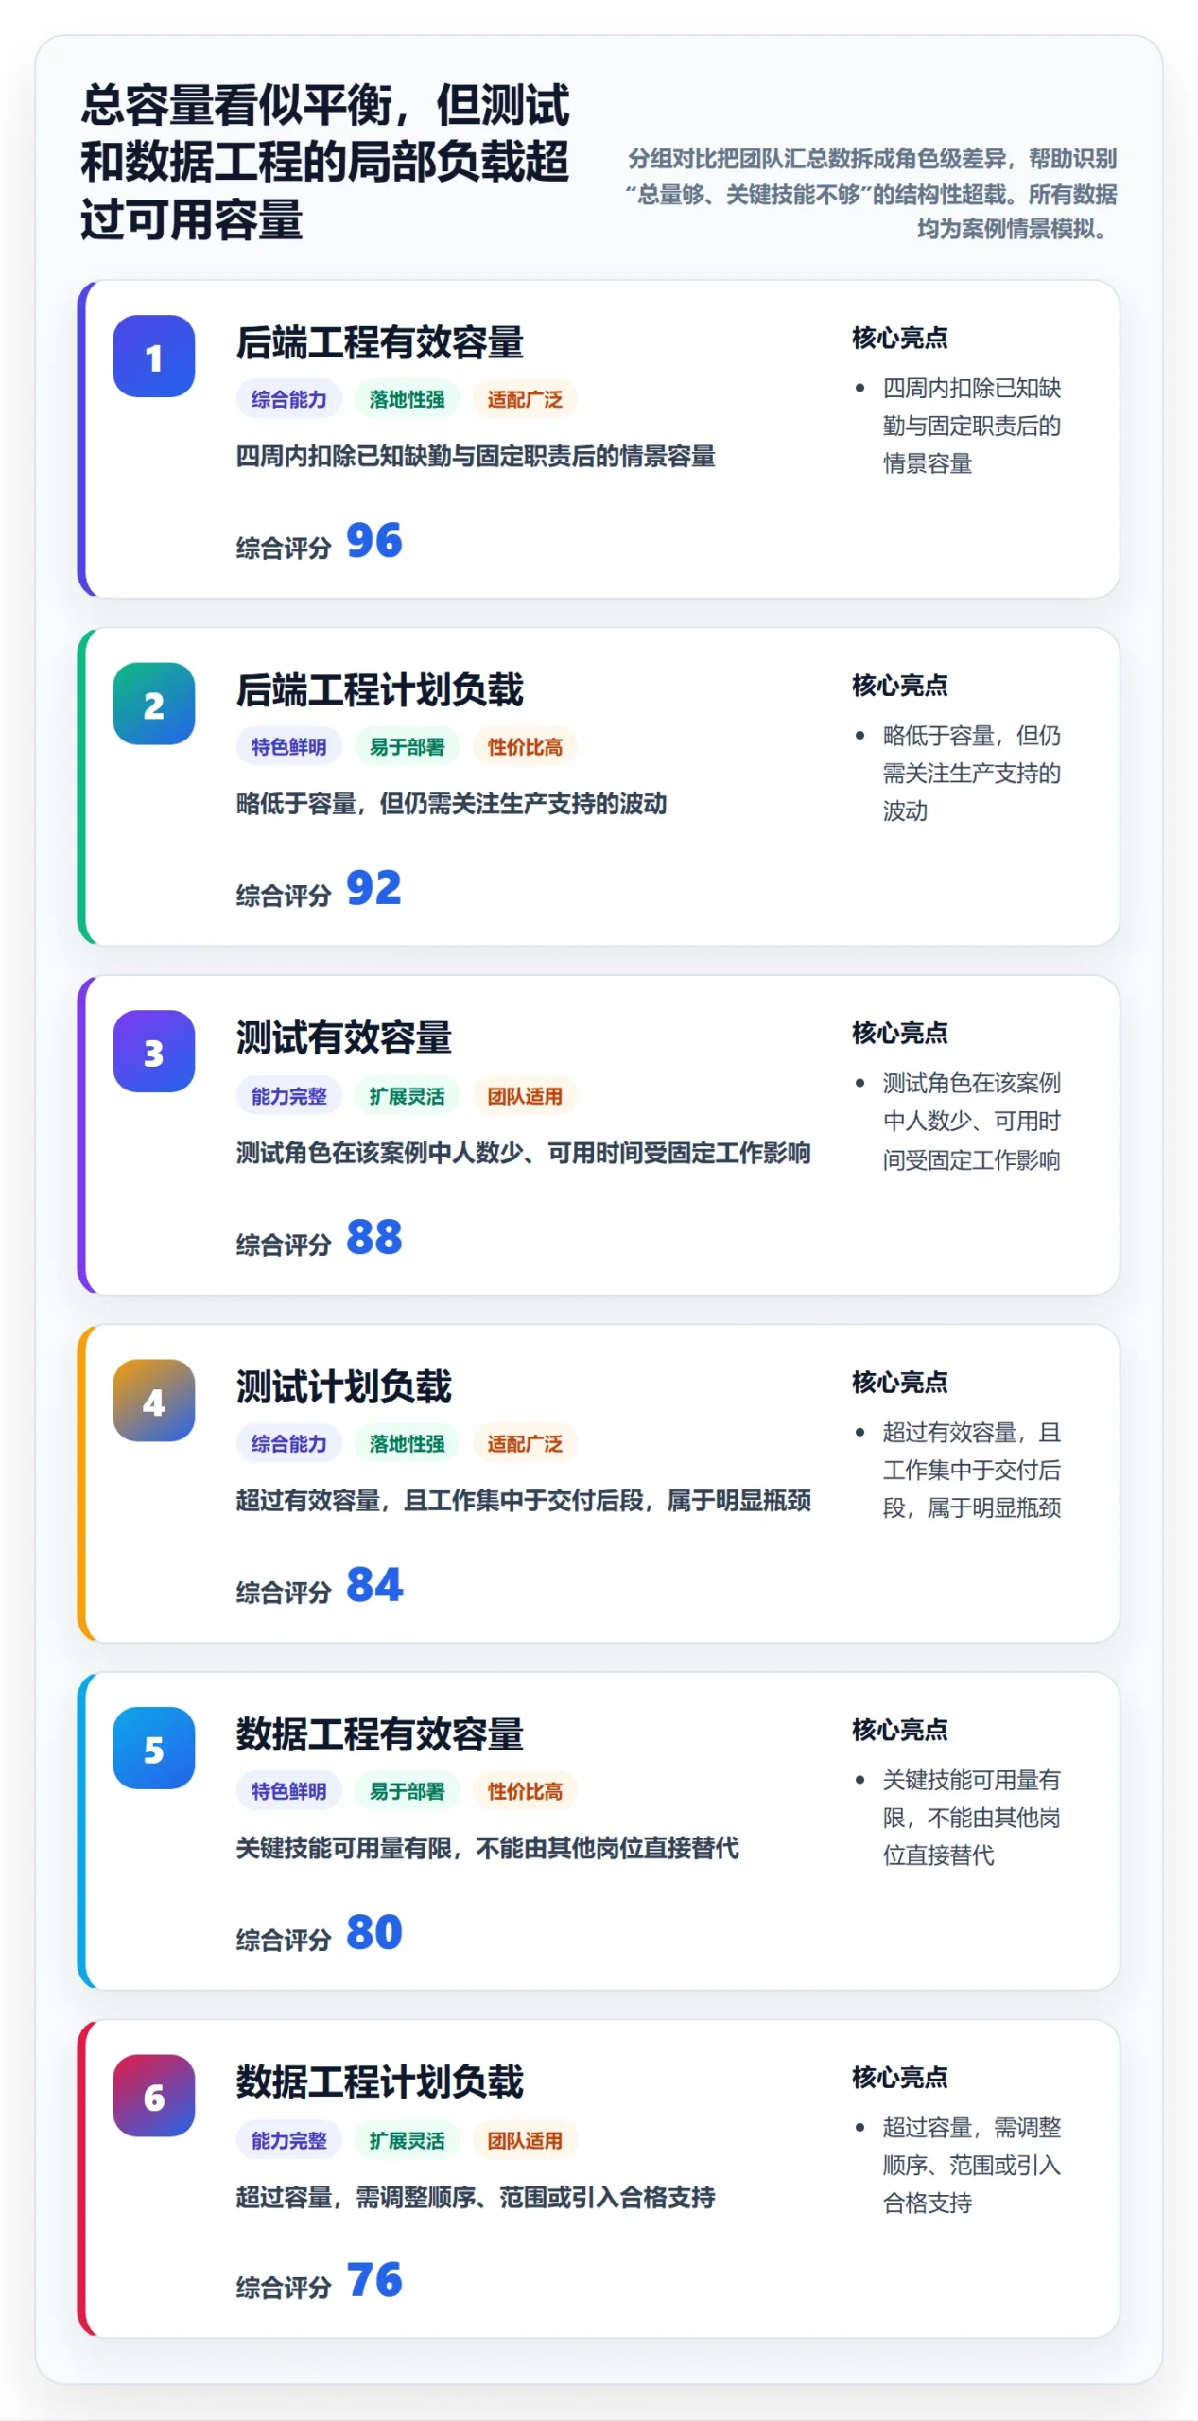Click the number 5 rank badge
The width and height of the screenshot is (1198, 2421).
[x=153, y=1748]
